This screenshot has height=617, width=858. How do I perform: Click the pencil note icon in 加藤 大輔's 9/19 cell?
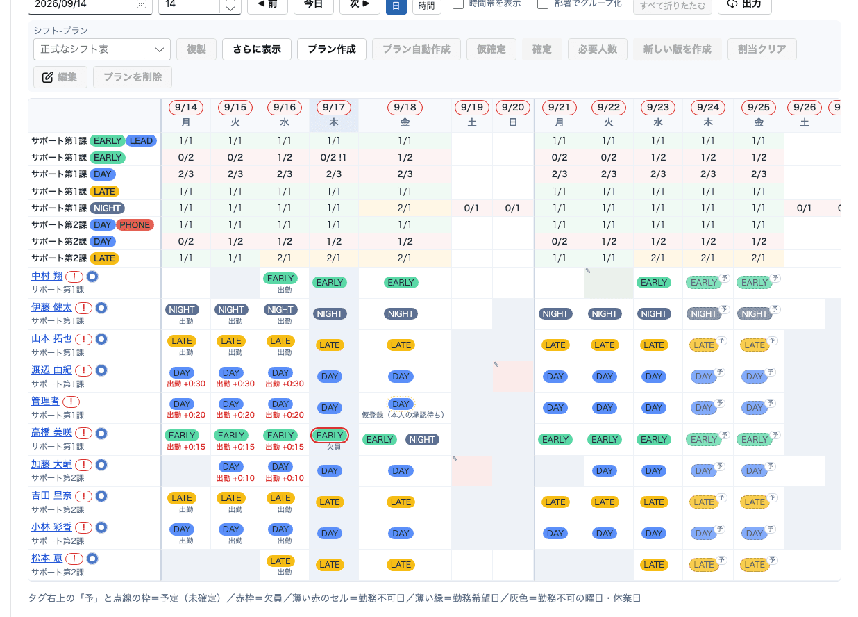click(455, 459)
